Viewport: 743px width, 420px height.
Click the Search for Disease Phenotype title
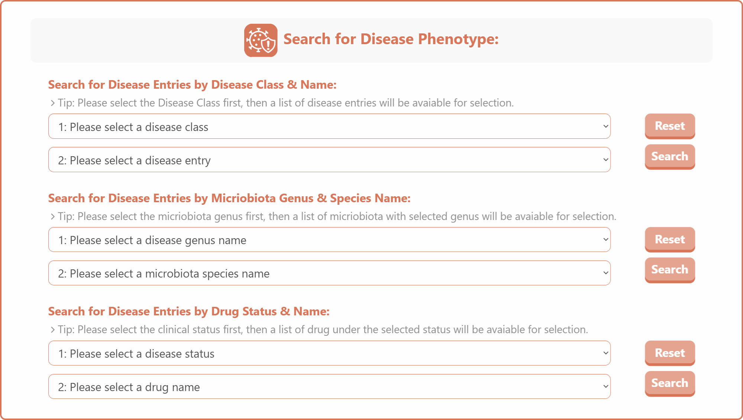click(x=391, y=39)
